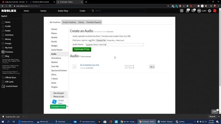Screen dimensions: 221x124
Task: Open Premium in the left sidebar
Action: point(9,52)
